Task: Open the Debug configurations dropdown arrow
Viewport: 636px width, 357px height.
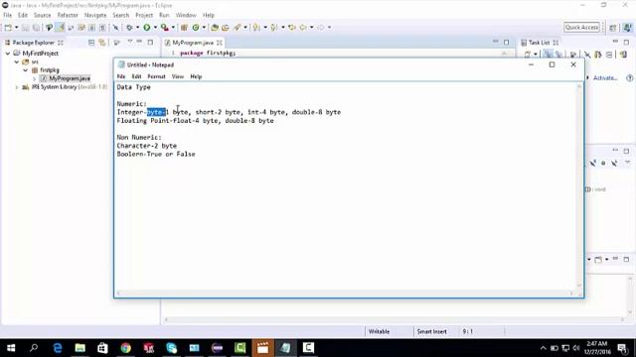Action: (137, 28)
